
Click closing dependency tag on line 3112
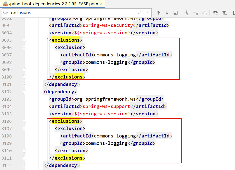click(x=61, y=165)
